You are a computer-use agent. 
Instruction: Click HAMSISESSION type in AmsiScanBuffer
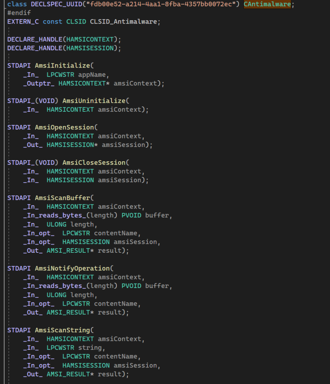(86, 242)
